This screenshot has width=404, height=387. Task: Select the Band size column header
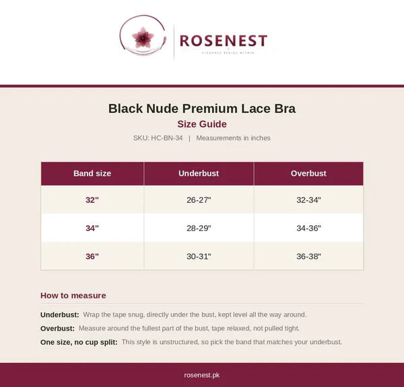click(92, 173)
